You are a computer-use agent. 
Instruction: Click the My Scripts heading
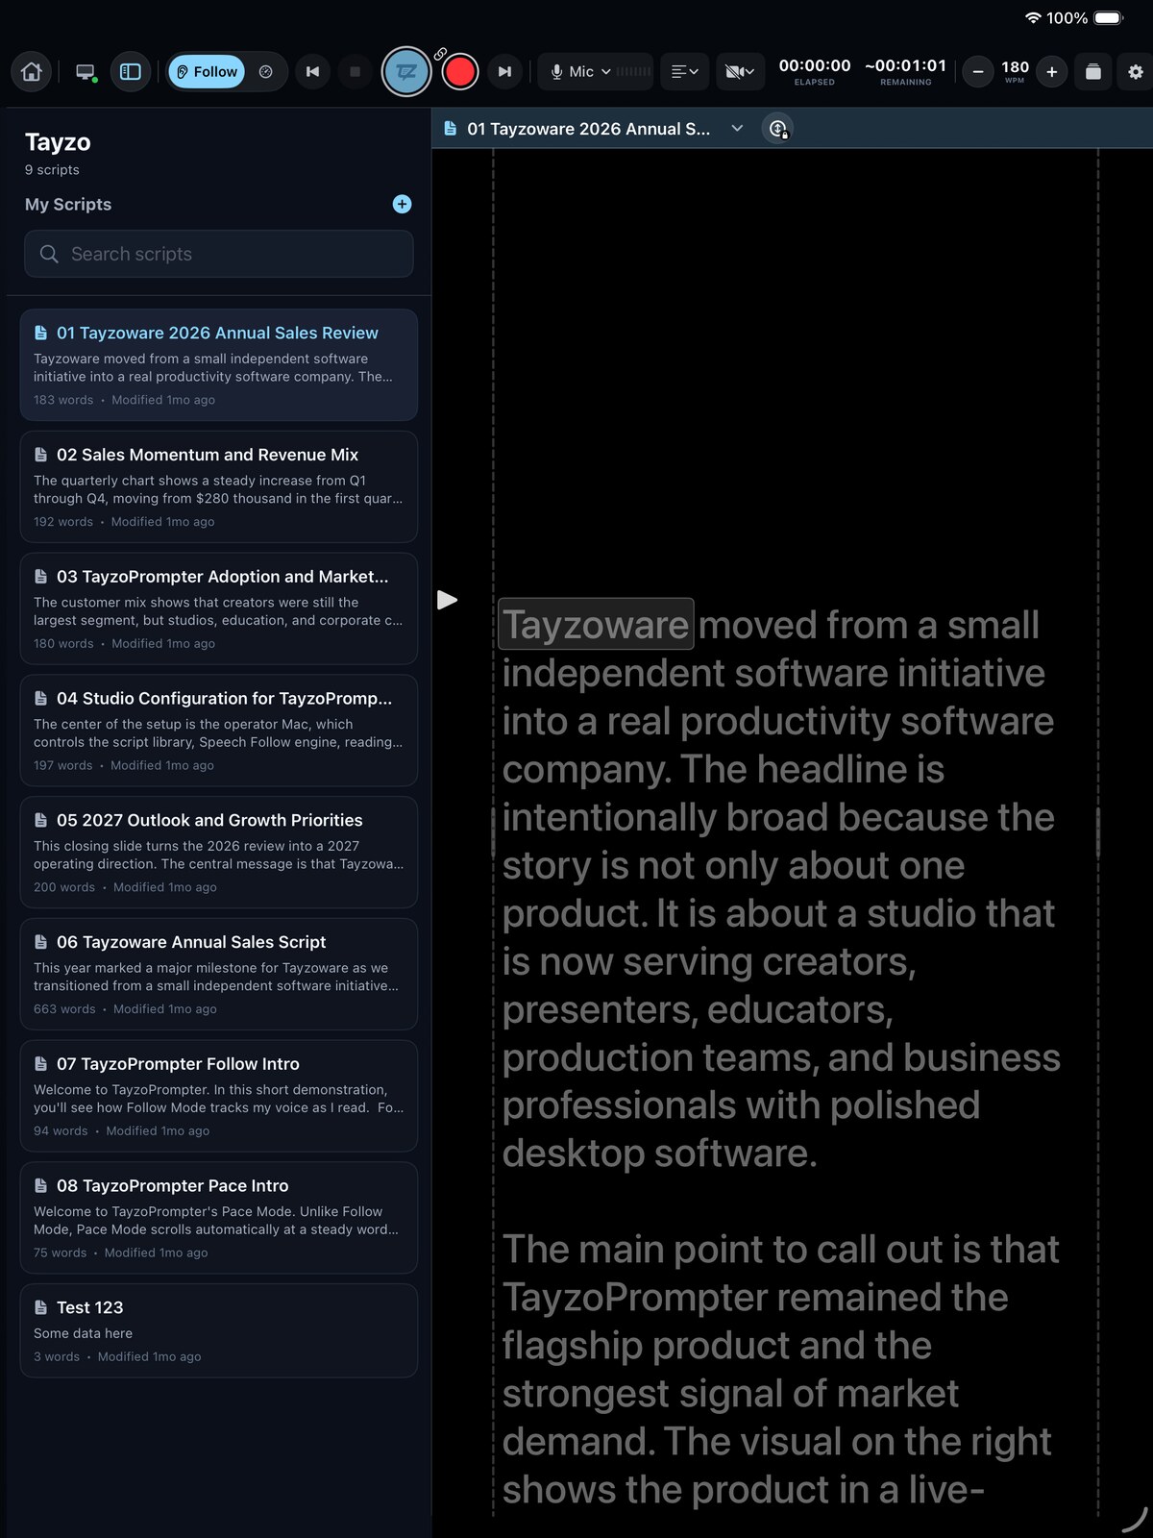[x=68, y=204]
